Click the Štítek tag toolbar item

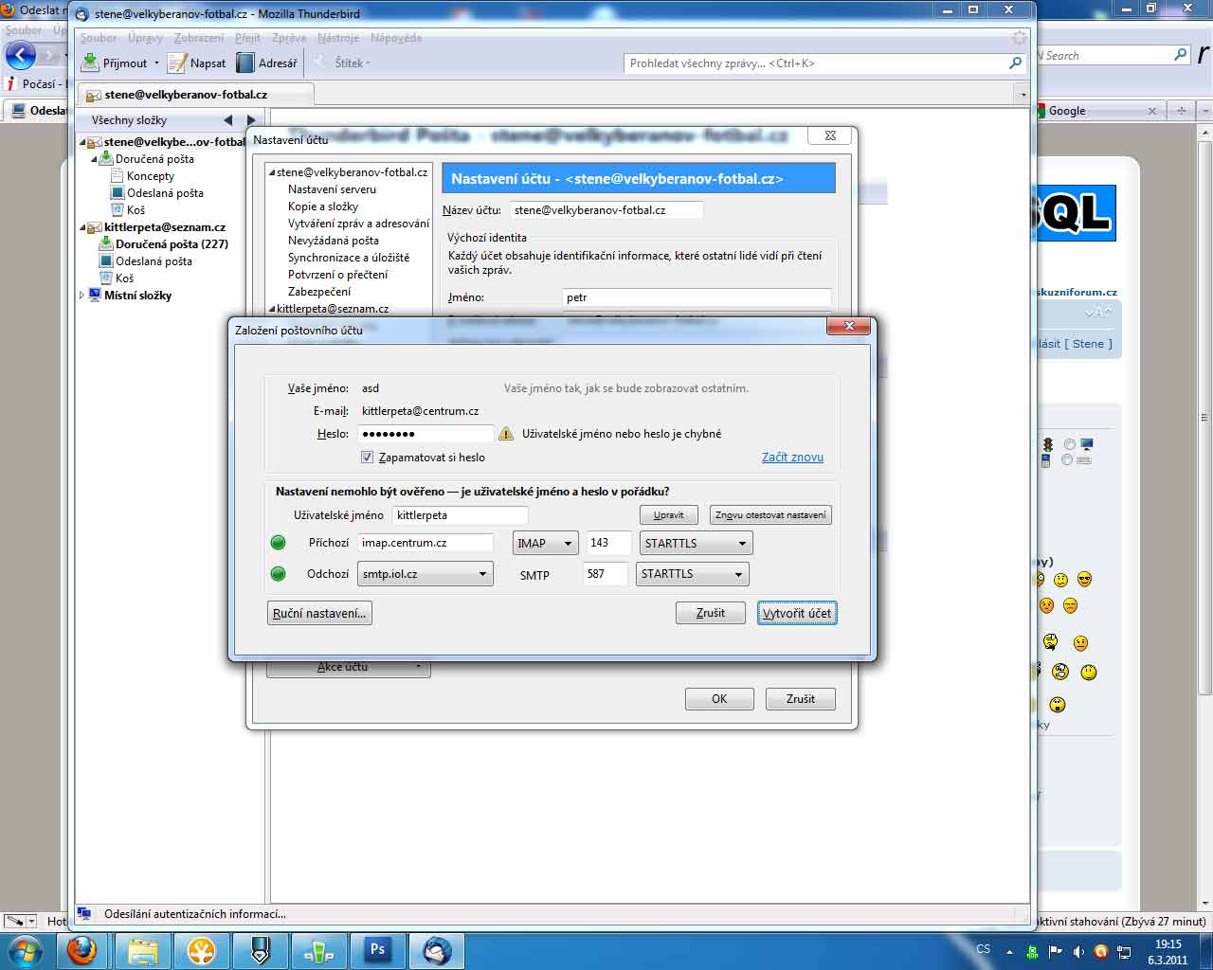click(x=342, y=63)
